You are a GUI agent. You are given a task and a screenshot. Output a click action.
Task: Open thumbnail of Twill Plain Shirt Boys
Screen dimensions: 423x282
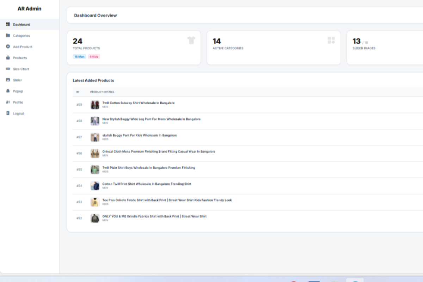coord(95,170)
